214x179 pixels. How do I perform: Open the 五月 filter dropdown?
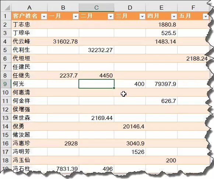tap(206, 17)
